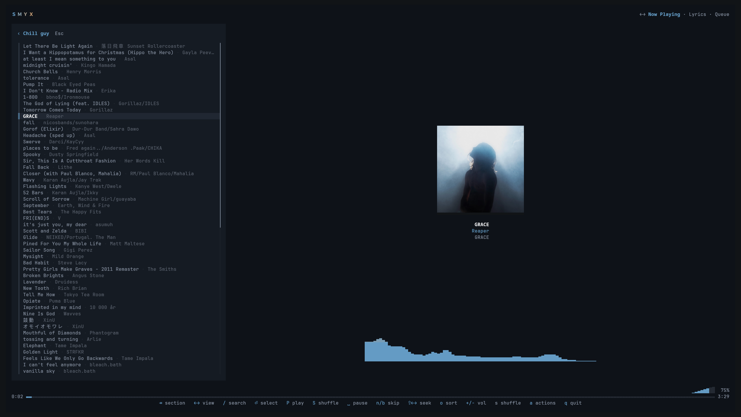Screen dimensions: 741x417
Task: Click the actions shortcut hint
Action: 542,403
